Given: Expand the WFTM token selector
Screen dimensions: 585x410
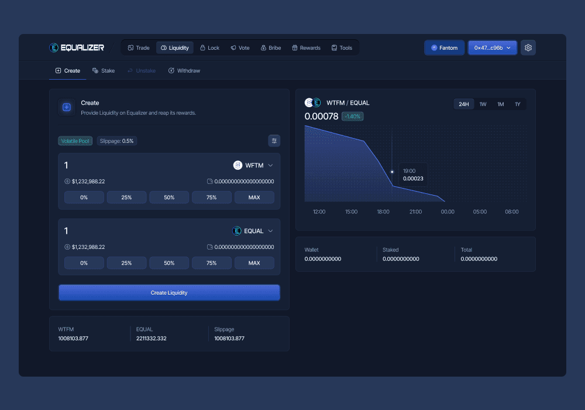Looking at the screenshot, I should (253, 165).
